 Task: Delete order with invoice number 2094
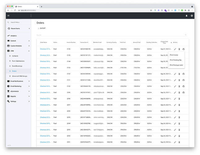(x=179, y=124)
